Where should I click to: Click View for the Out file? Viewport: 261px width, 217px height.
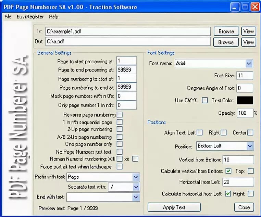[249, 42]
